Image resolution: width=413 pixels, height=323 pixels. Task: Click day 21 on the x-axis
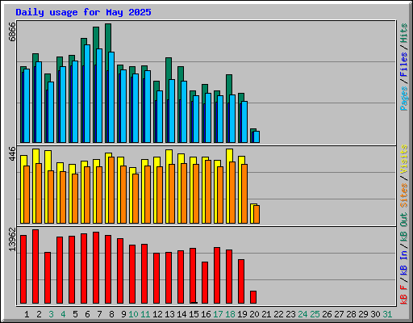266,314
